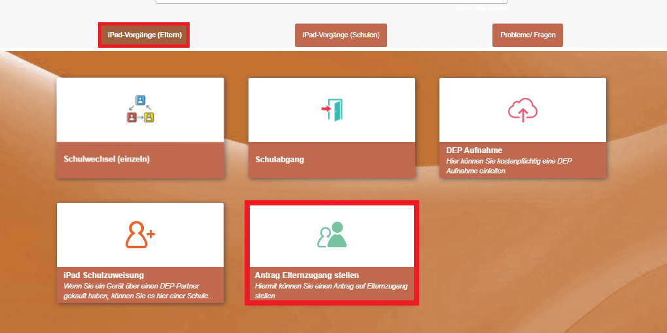Click the iPad Schulzuweisung add-user icon
Screen dimensions: 667x333
[140, 235]
